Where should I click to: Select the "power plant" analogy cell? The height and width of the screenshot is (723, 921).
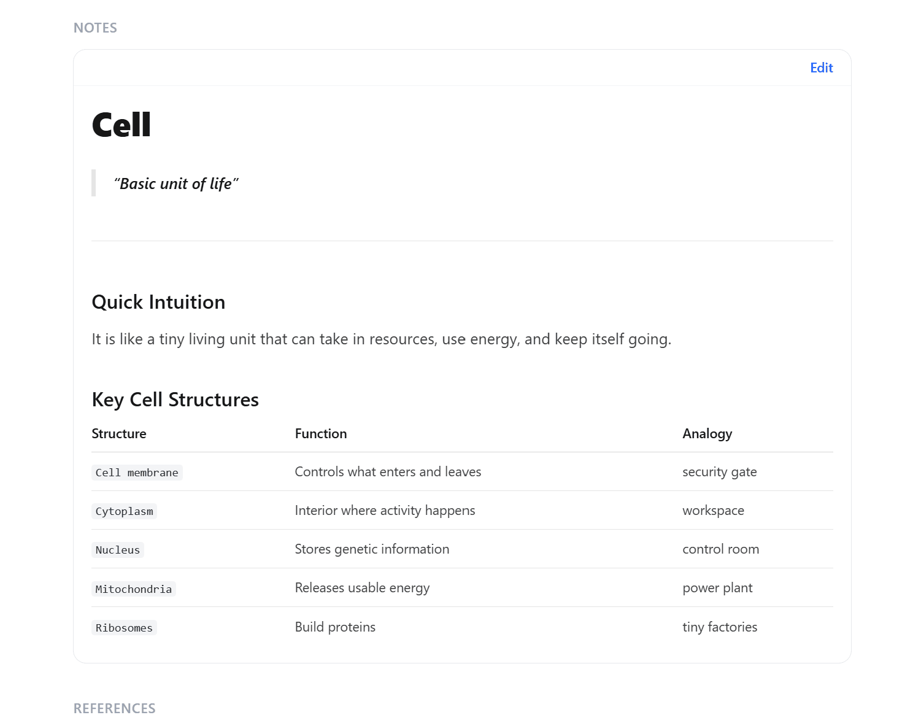(x=717, y=588)
